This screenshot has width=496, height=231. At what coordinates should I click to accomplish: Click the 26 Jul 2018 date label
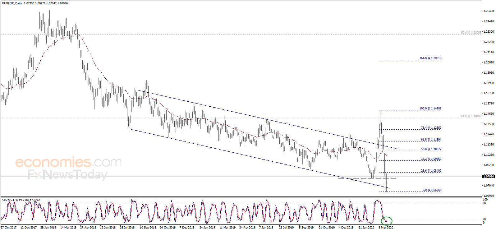point(127,228)
